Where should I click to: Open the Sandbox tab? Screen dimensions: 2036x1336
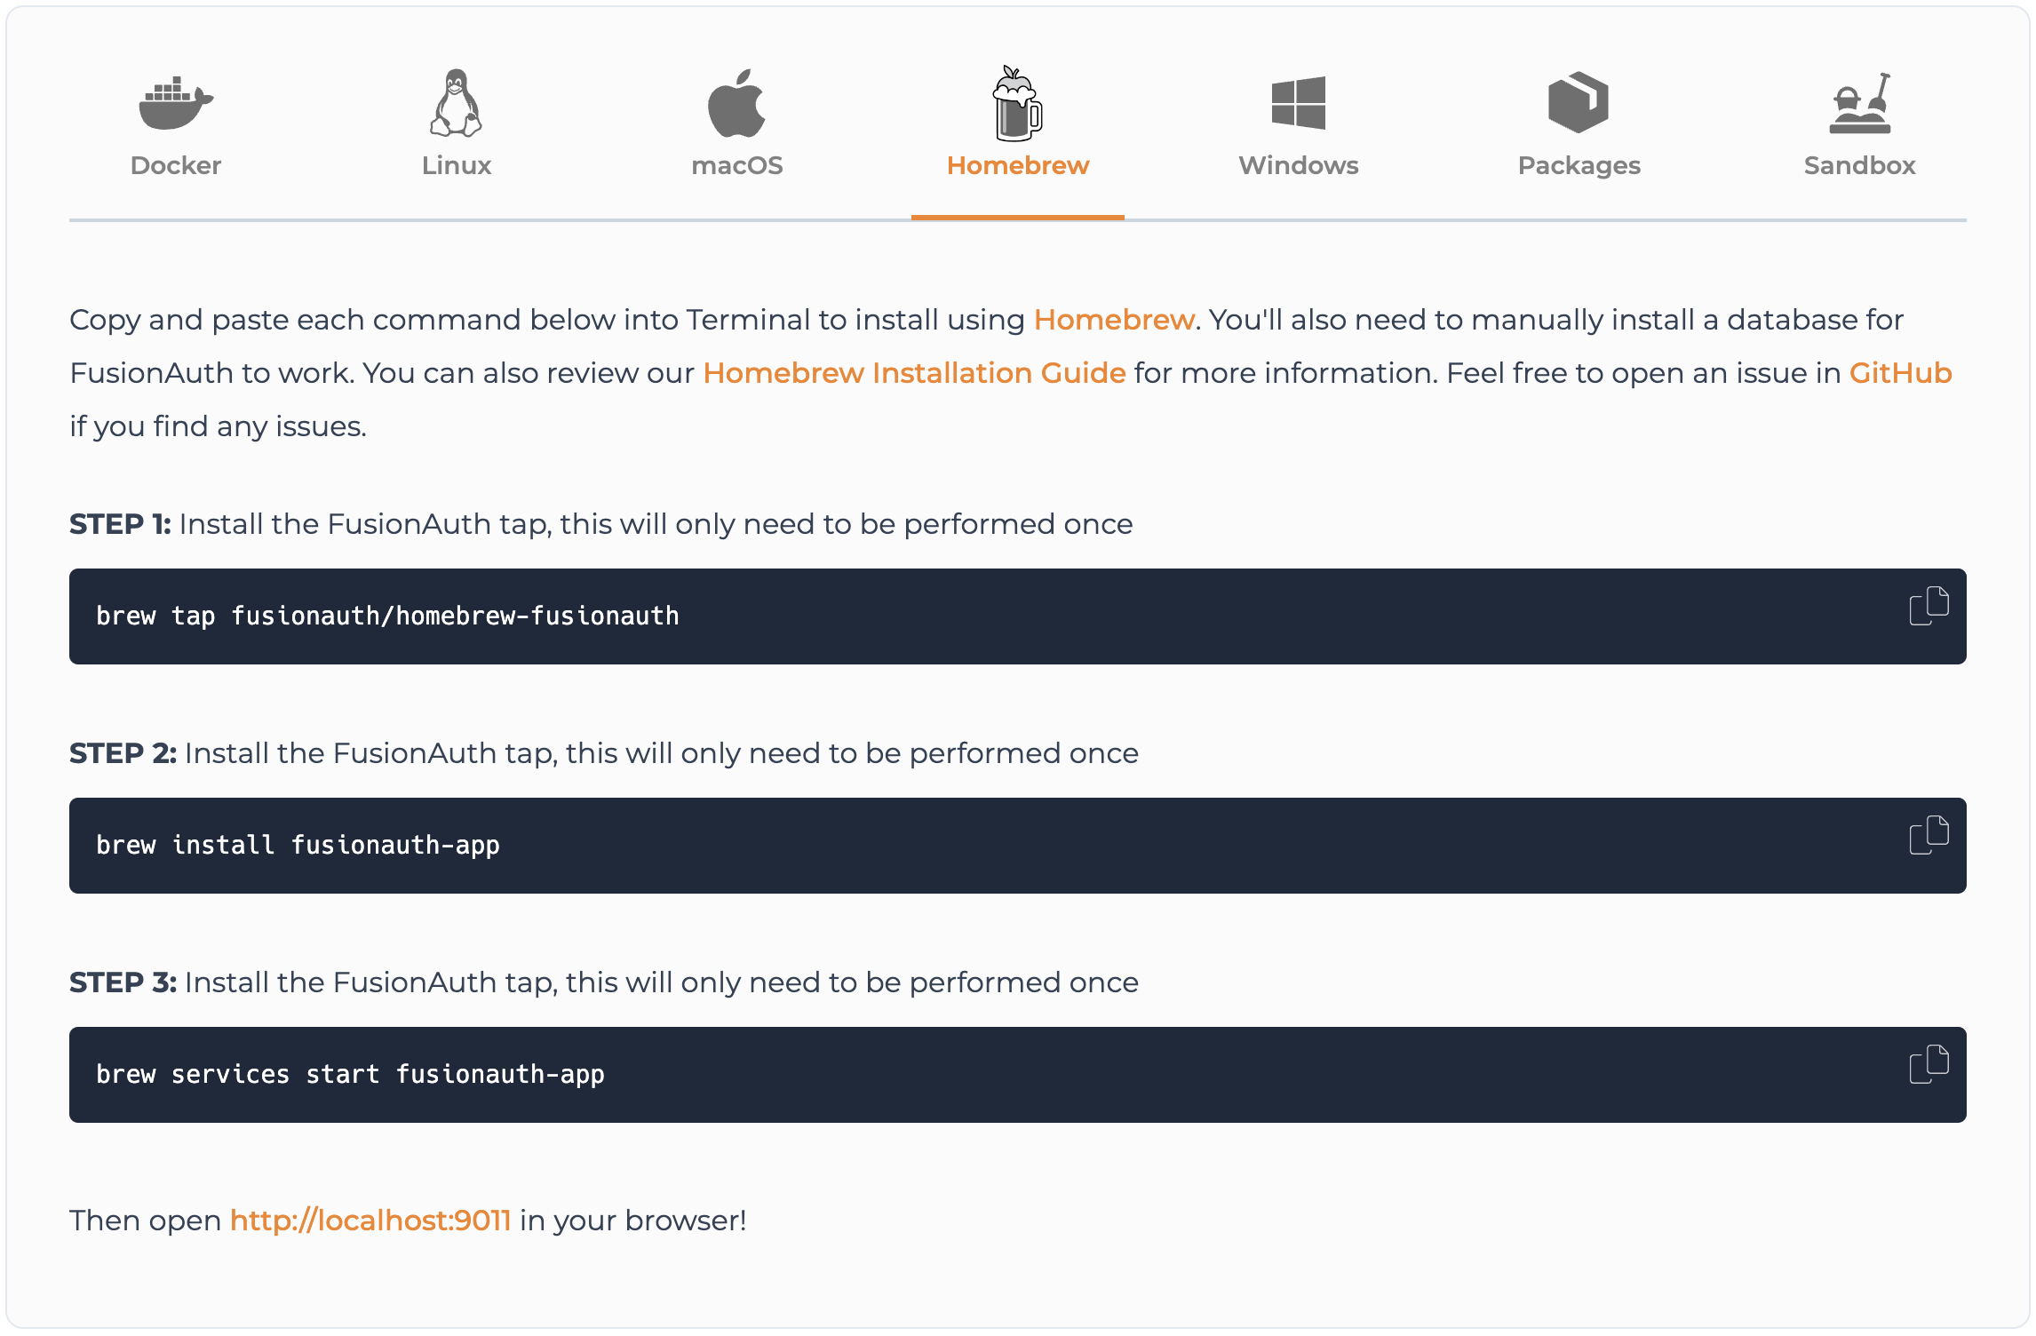(x=1858, y=165)
